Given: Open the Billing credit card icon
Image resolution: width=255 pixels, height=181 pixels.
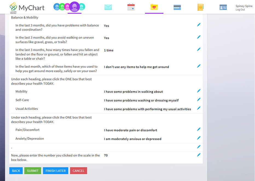Looking at the screenshot, I should (177, 7).
